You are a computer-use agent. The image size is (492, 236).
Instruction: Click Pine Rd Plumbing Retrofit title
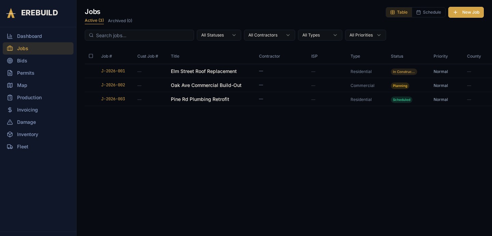[x=200, y=99]
